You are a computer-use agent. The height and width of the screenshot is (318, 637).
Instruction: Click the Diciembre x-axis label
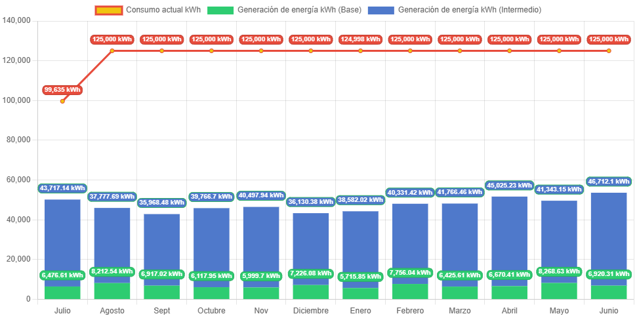point(310,310)
